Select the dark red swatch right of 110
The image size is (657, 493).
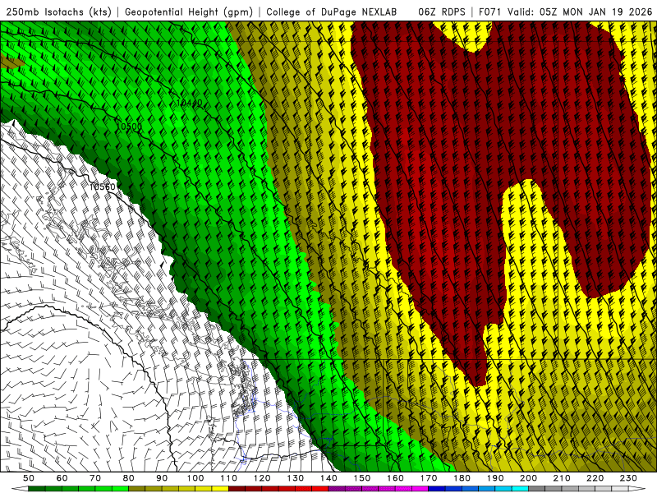(x=237, y=489)
